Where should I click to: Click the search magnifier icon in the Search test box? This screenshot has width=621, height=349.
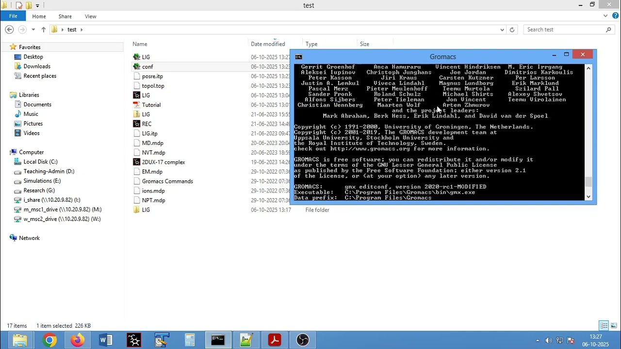(608, 30)
